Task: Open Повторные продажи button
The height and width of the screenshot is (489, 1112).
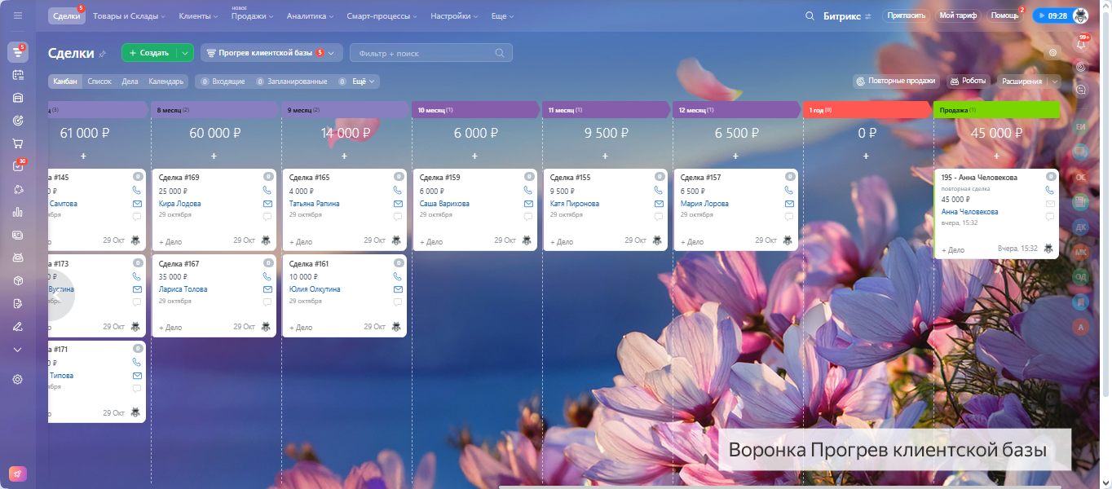Action: click(897, 81)
